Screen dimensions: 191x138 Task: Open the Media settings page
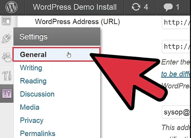pos(30,107)
